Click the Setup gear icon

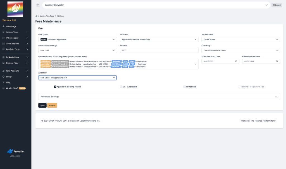[x=3, y=77]
